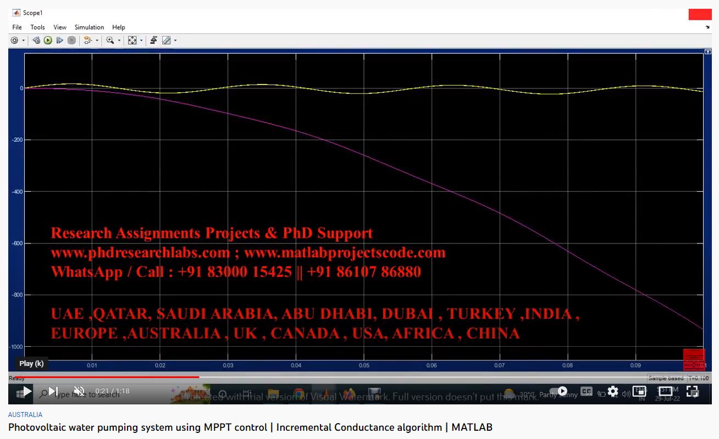Open scope configuration properties gear
This screenshot has width=719, height=439.
pyautogui.click(x=15, y=41)
